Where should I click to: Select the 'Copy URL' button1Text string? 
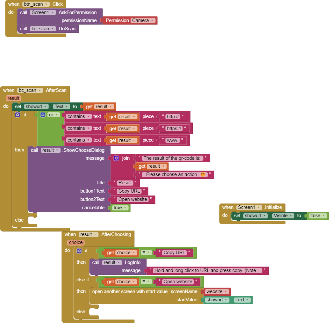(129, 191)
